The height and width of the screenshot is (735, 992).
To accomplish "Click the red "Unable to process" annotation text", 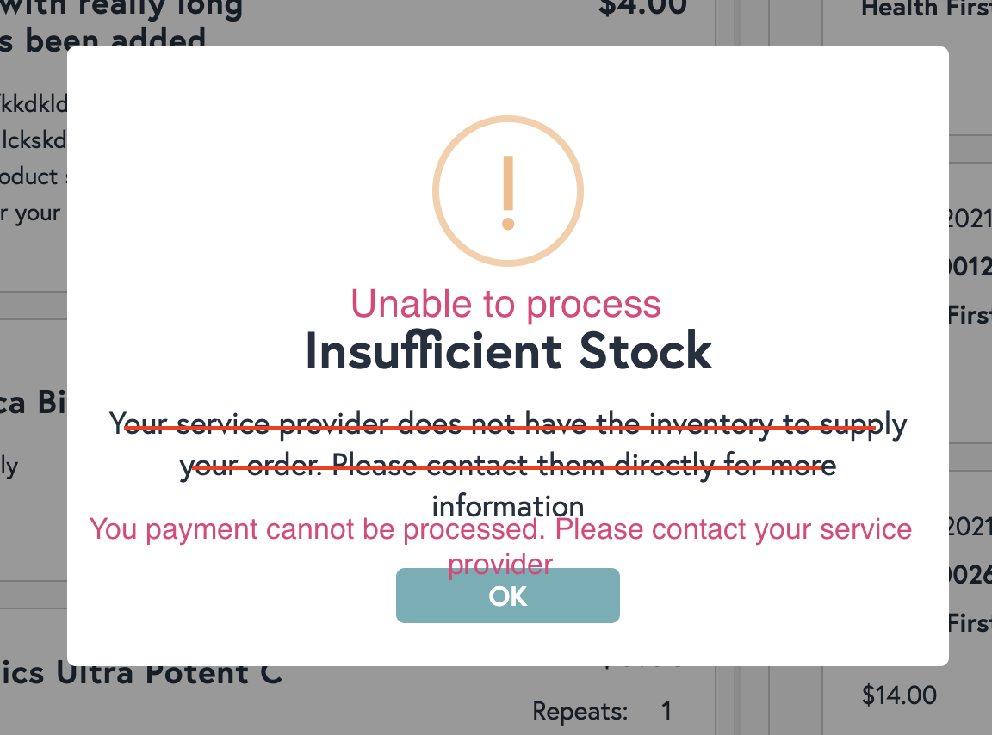I will (506, 304).
